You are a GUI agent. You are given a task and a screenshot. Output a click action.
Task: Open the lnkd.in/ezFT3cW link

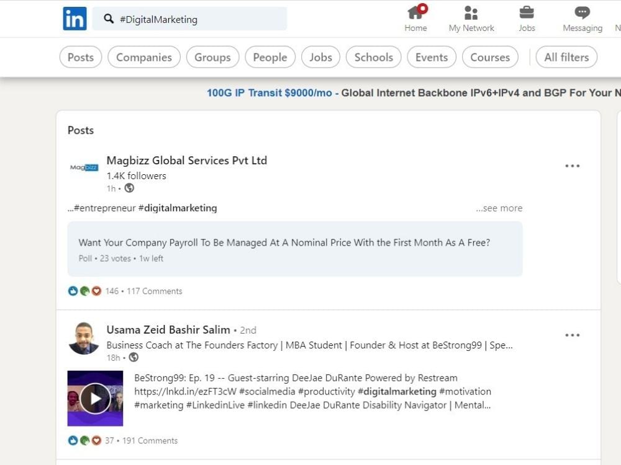click(x=185, y=391)
